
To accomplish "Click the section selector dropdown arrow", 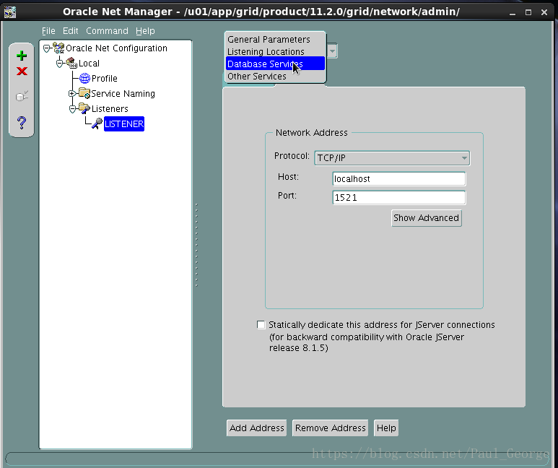I will coord(332,51).
